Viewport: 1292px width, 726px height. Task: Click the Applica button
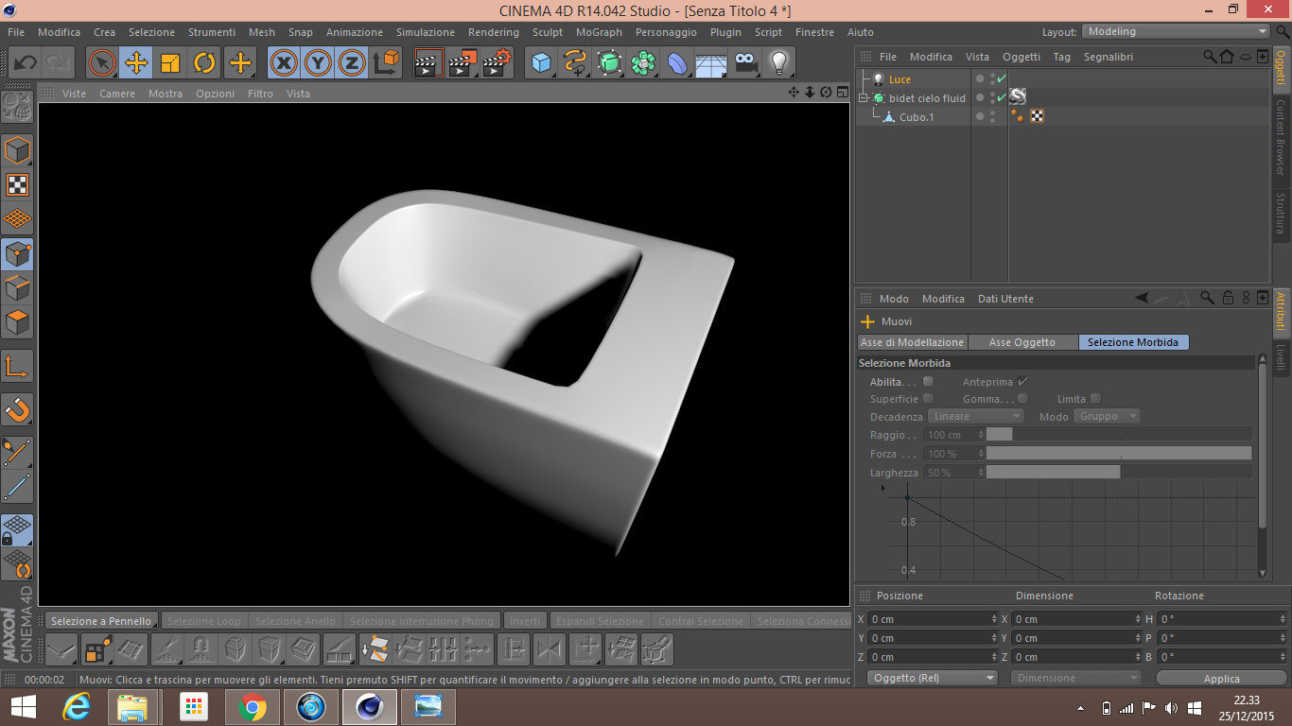click(x=1221, y=679)
